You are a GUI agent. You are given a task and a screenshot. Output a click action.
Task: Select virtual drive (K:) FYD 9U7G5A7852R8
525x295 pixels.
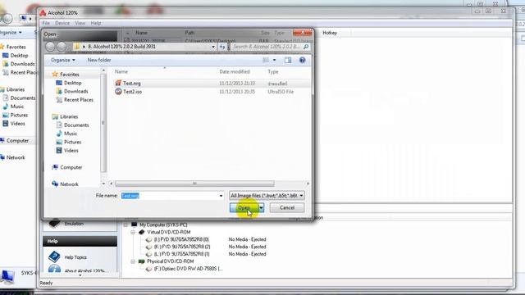[182, 247]
